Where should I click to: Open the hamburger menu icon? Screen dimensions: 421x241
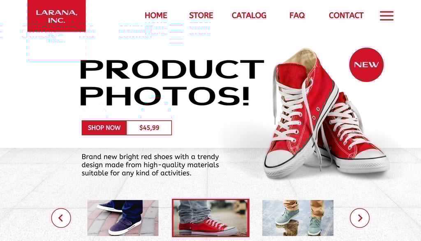386,16
